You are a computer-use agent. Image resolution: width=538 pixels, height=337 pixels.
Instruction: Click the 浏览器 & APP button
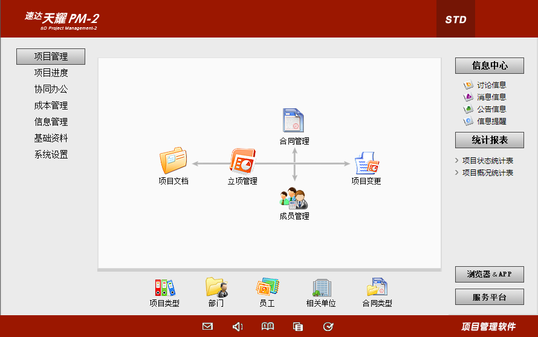(489, 275)
